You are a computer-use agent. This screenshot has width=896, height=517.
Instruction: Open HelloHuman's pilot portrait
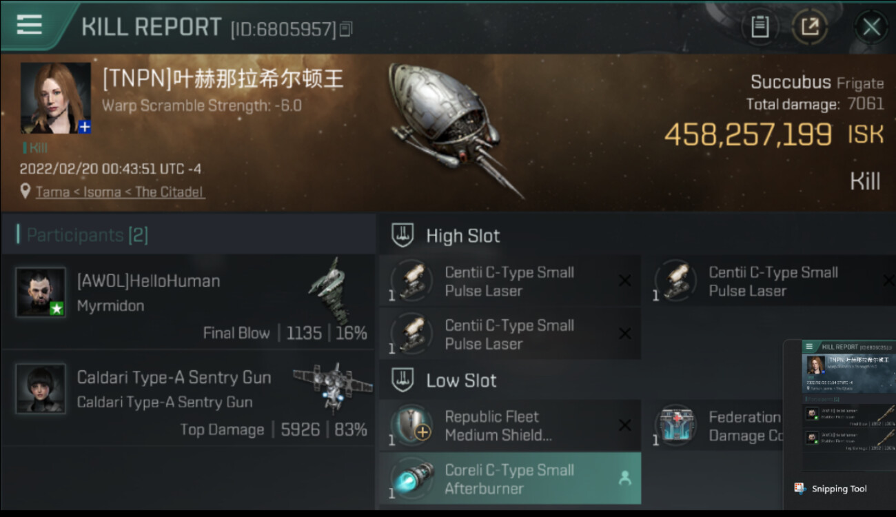point(41,292)
